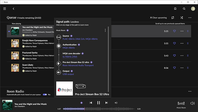The image size is (198, 112).
Task: Open the MQA 48kHz link
Action: (69, 48)
